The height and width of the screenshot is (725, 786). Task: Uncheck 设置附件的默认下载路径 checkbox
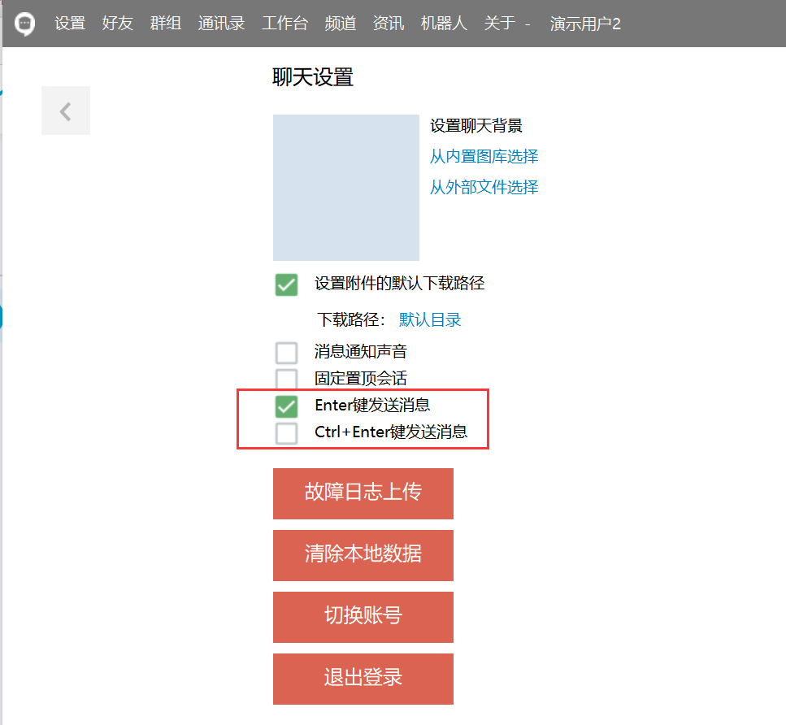(x=286, y=284)
